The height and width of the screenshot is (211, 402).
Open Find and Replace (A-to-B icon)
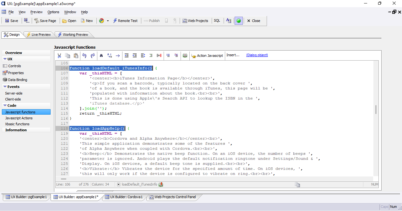click(x=110, y=56)
